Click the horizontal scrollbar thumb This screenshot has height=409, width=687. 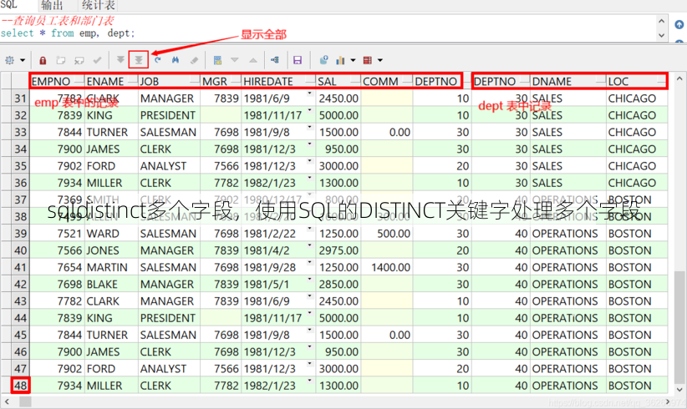[25, 401]
